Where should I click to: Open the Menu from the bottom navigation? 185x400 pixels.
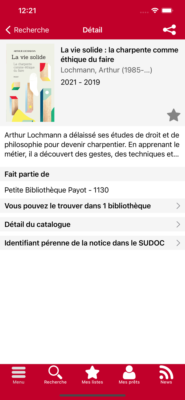point(18,375)
